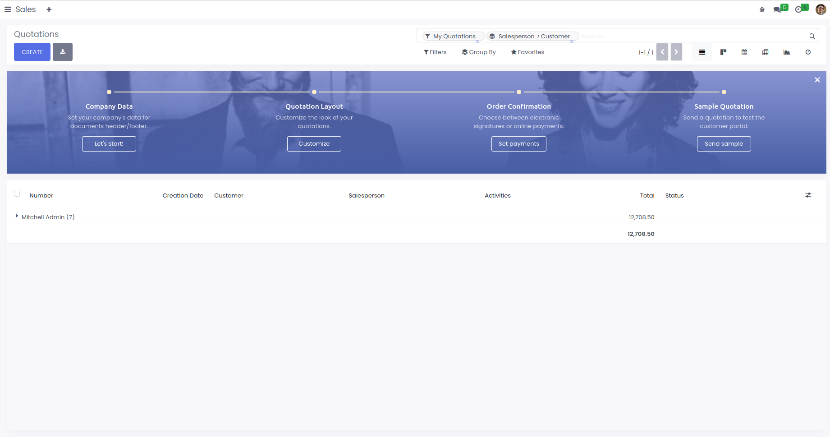This screenshot has width=830, height=437.
Task: Open the debug bug icon menu
Action: coord(762,9)
